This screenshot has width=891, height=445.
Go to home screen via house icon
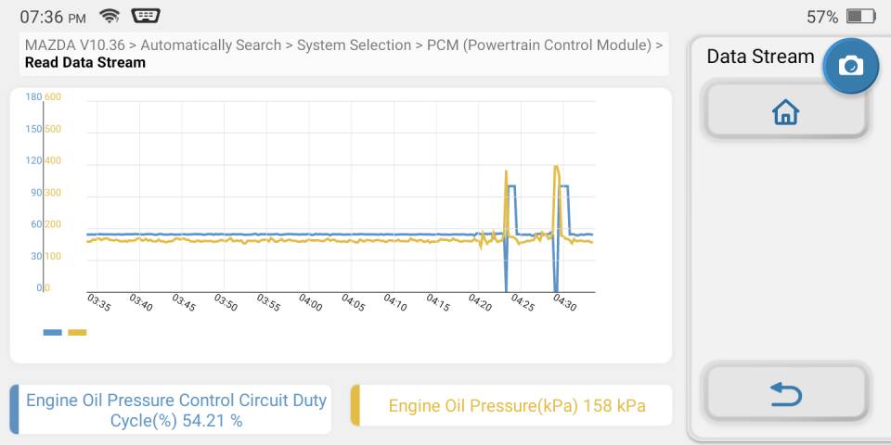tap(786, 111)
